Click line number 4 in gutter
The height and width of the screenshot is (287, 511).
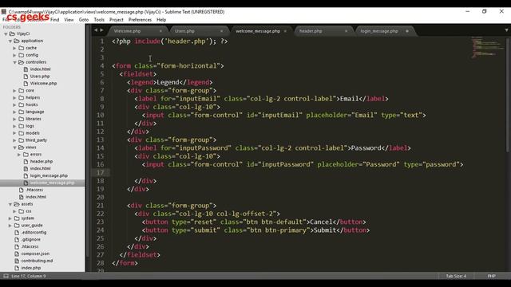click(102, 65)
